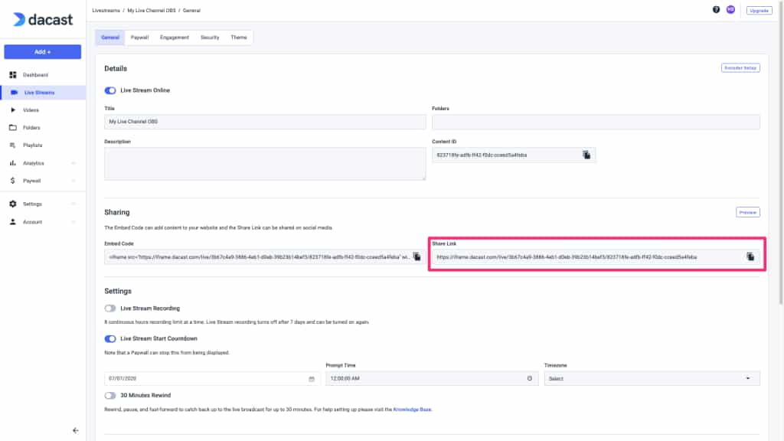Click the Add + button

pyautogui.click(x=43, y=51)
